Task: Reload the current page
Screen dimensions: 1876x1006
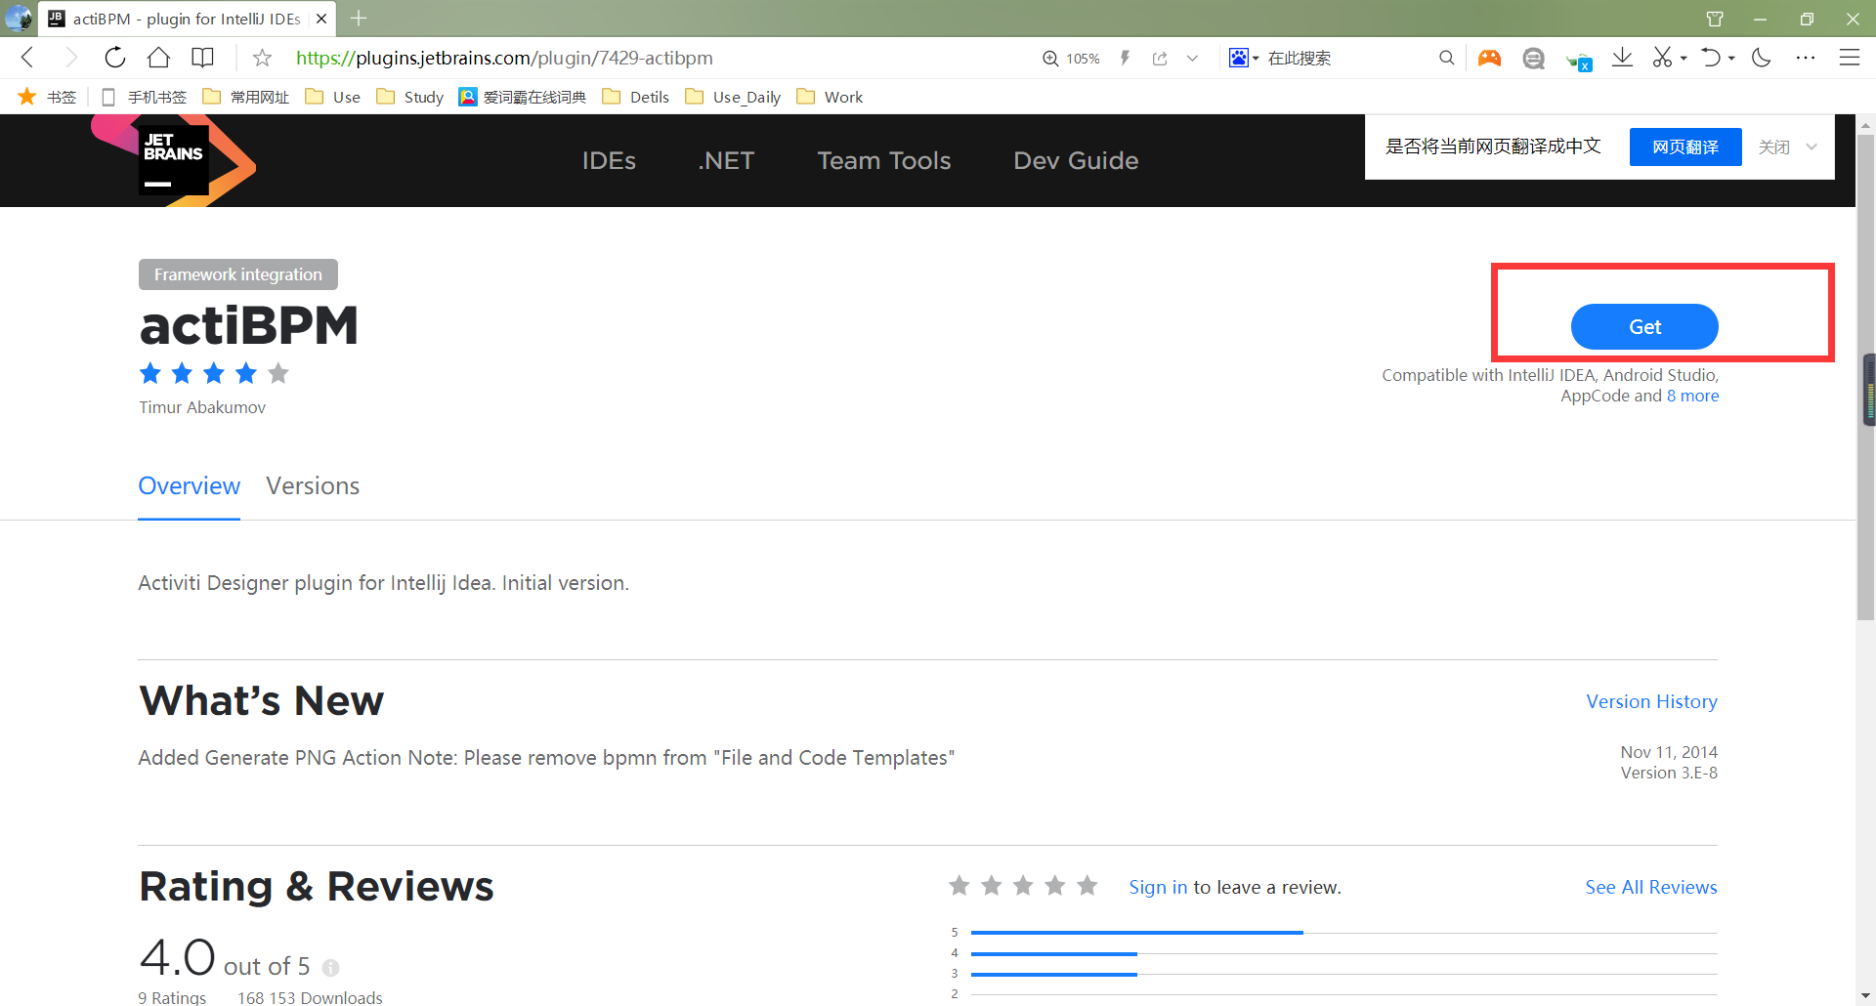Action: 114,58
